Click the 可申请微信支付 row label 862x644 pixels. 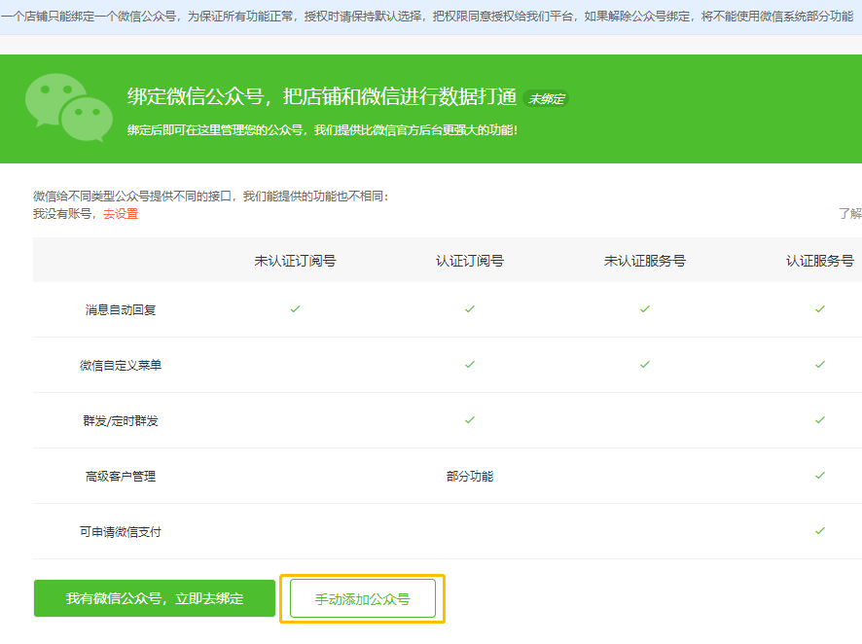(121, 532)
